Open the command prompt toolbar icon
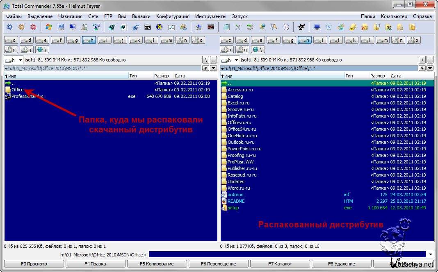Viewport: 438px width, 272px height. point(147,27)
